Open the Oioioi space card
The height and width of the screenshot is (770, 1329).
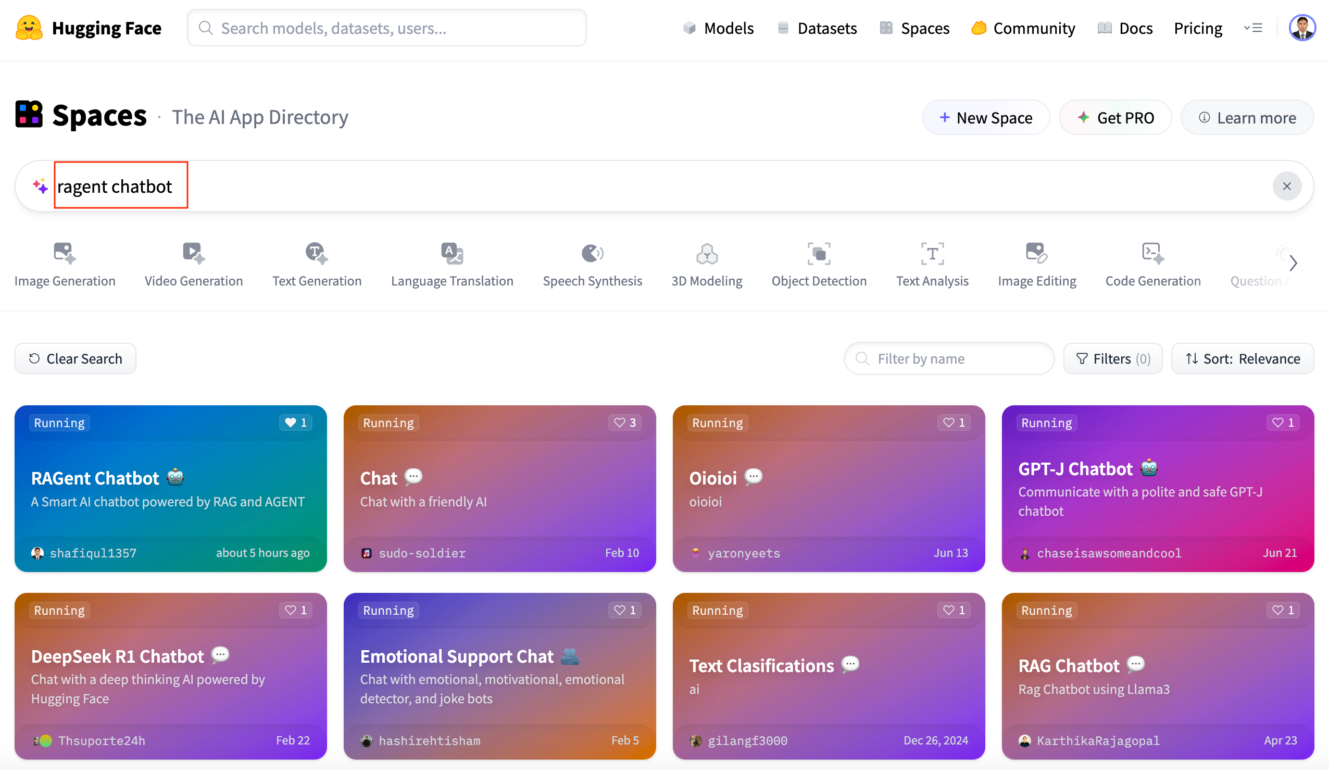point(829,489)
